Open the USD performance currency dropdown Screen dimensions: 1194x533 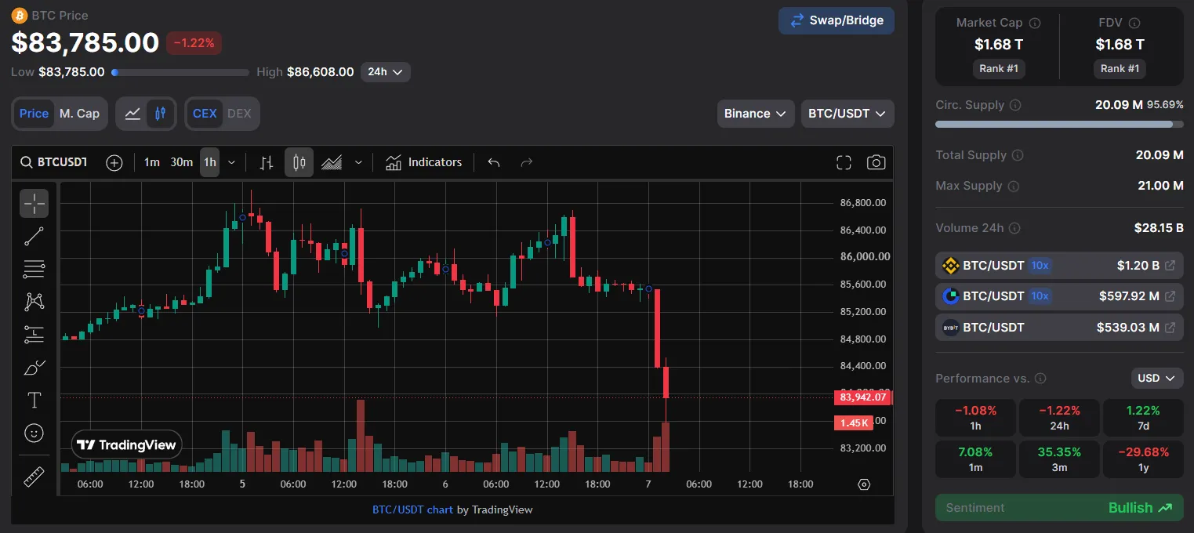pos(1157,379)
